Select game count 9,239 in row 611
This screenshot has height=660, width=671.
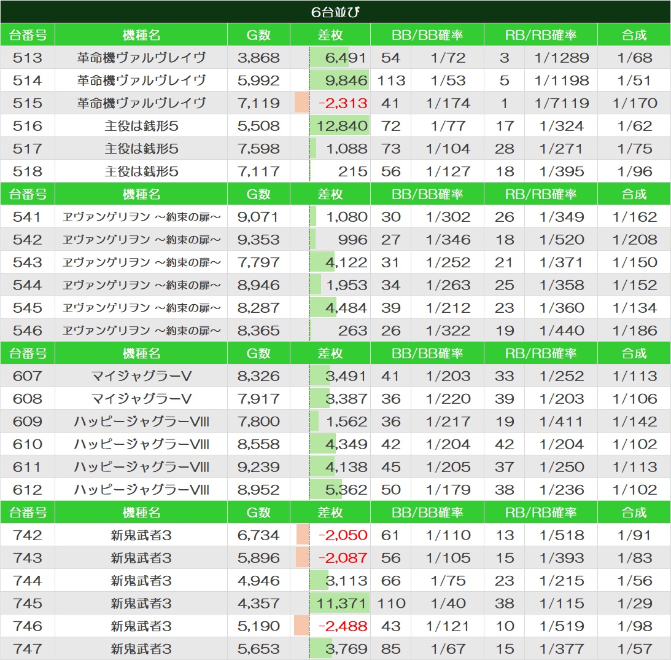point(258,466)
